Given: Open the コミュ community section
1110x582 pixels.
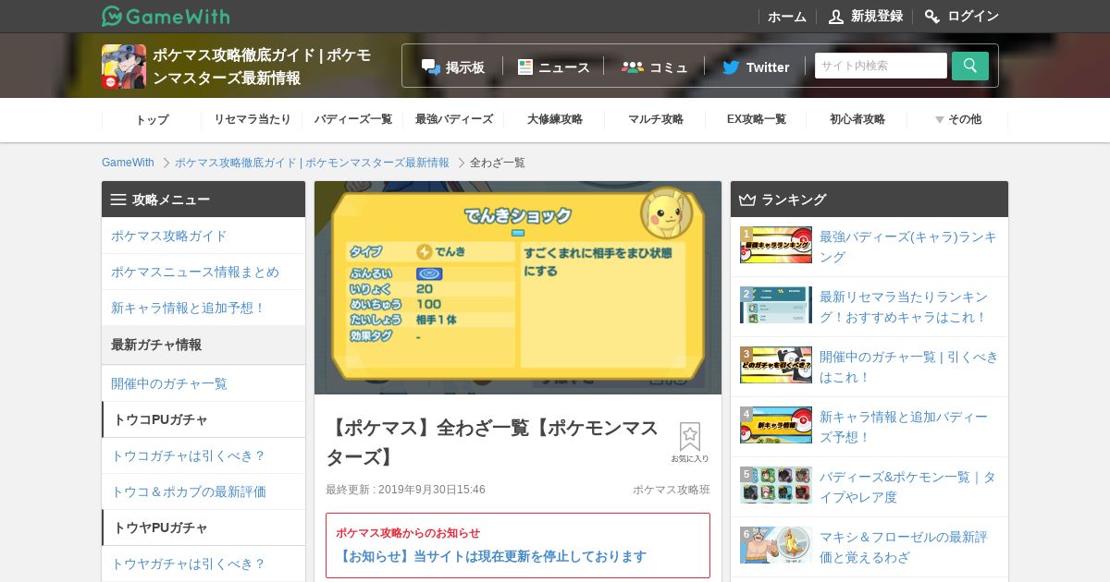Looking at the screenshot, I should click(655, 67).
